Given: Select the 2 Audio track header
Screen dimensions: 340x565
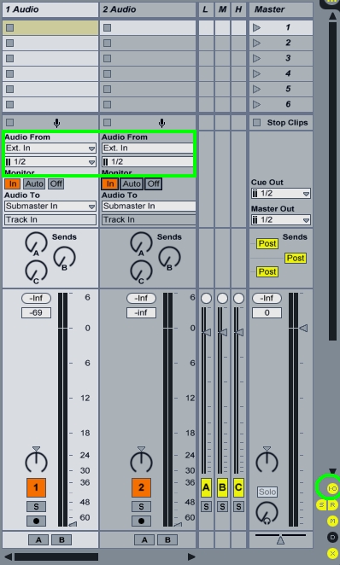Looking at the screenshot, I should tap(148, 9).
